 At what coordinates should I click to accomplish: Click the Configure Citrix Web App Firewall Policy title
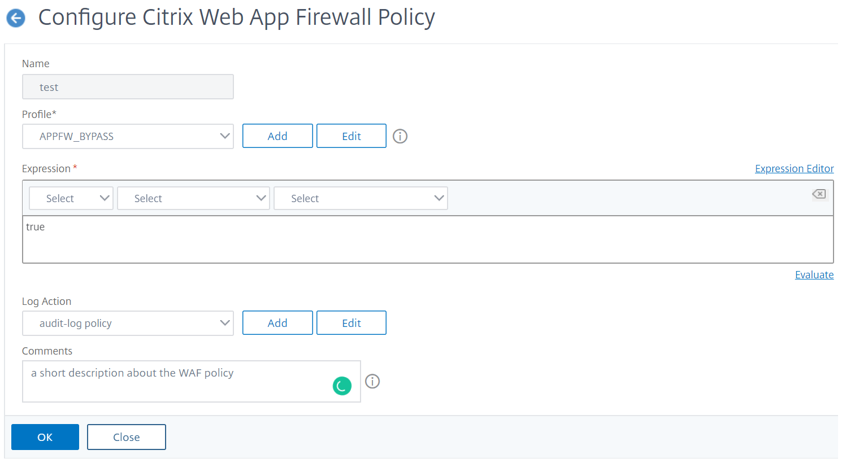coord(236,18)
